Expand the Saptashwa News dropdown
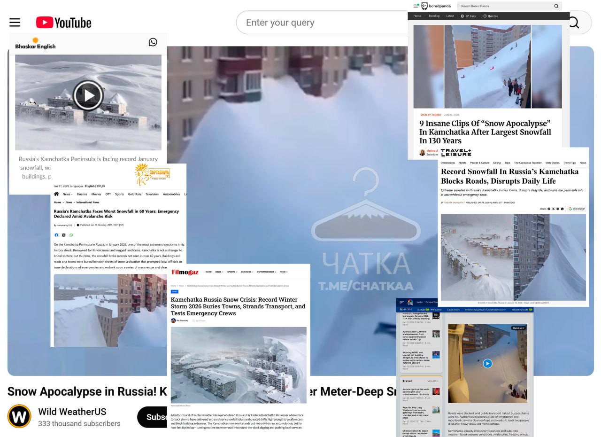 (68, 194)
